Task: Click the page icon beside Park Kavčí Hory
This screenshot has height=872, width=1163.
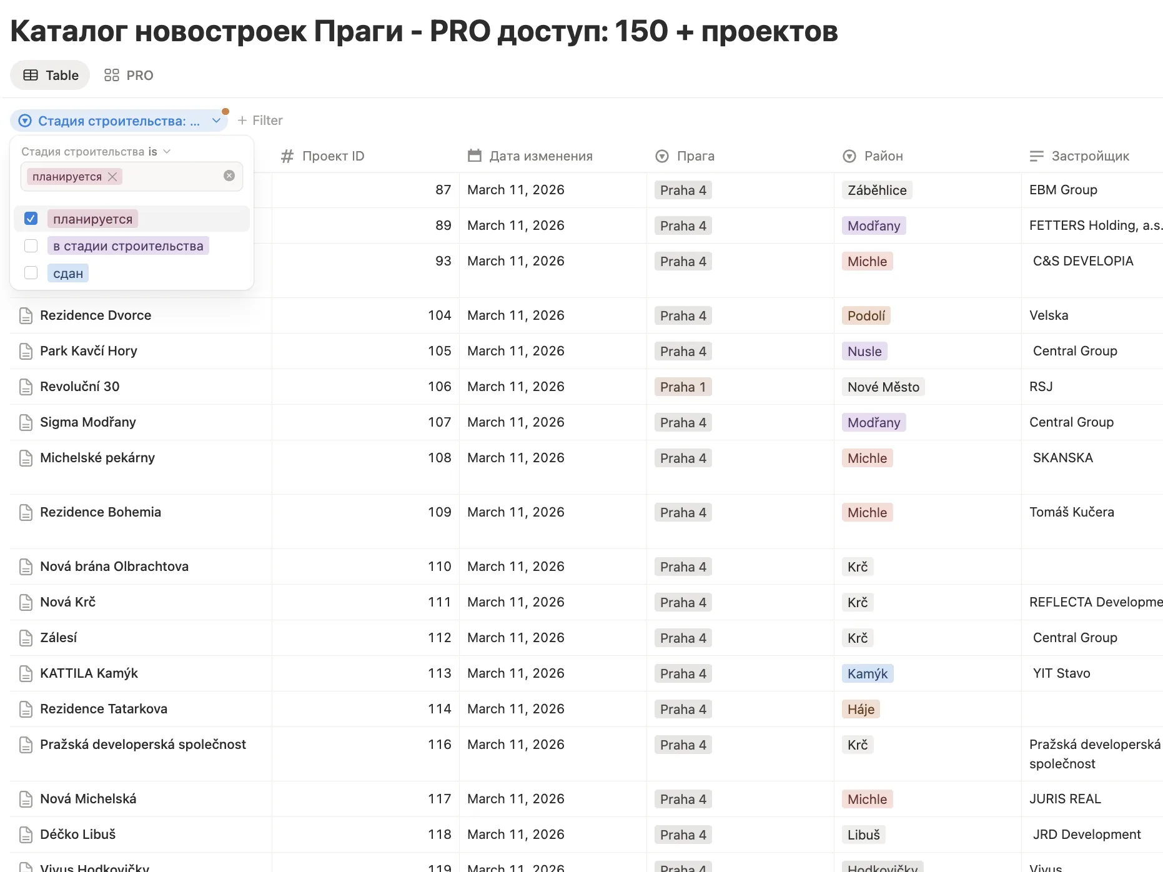Action: point(26,351)
